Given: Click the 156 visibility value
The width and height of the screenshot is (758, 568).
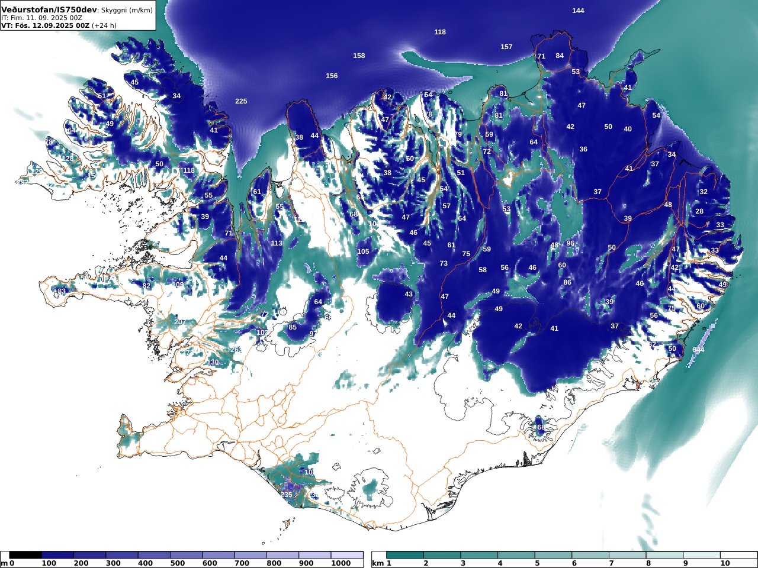Looking at the screenshot, I should (332, 76).
